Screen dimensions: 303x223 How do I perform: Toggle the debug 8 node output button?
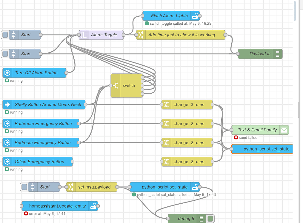tap(210, 219)
